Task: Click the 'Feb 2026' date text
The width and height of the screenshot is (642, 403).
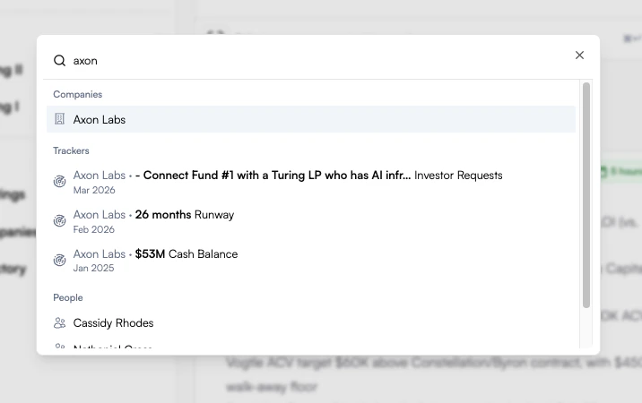Action: click(x=94, y=229)
